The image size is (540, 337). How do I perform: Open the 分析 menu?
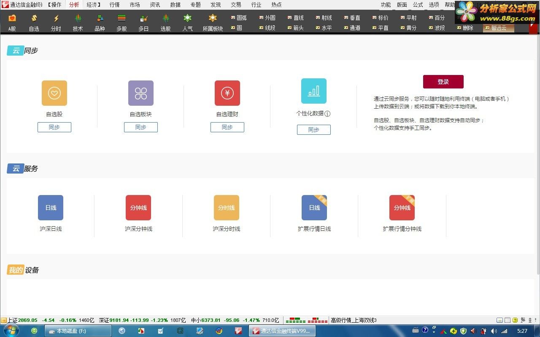[x=74, y=5]
